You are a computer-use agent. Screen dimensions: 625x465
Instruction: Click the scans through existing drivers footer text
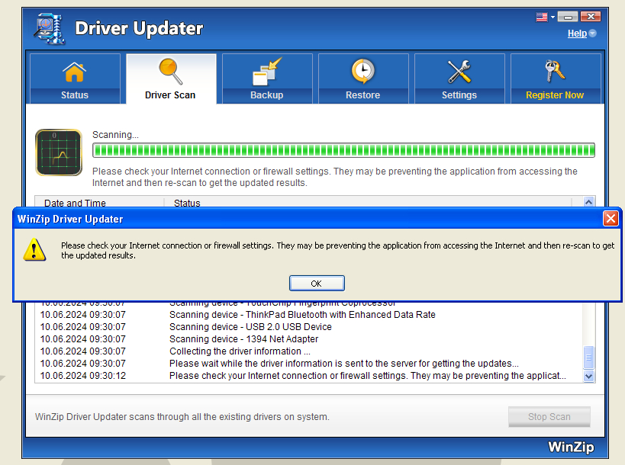point(182,417)
